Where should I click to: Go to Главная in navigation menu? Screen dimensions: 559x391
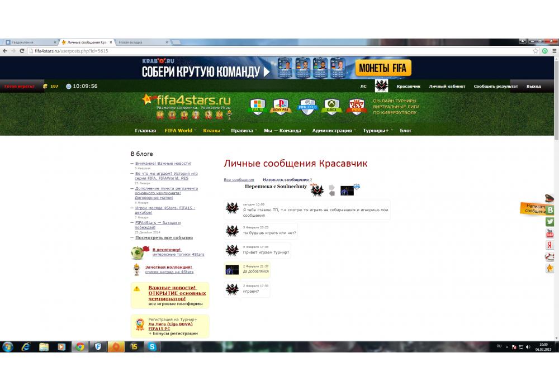click(x=145, y=131)
